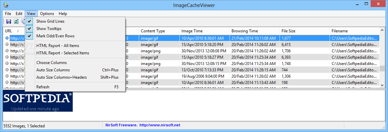Sort by File Size column header
Screen dimensions: 388x132
coord(304,31)
